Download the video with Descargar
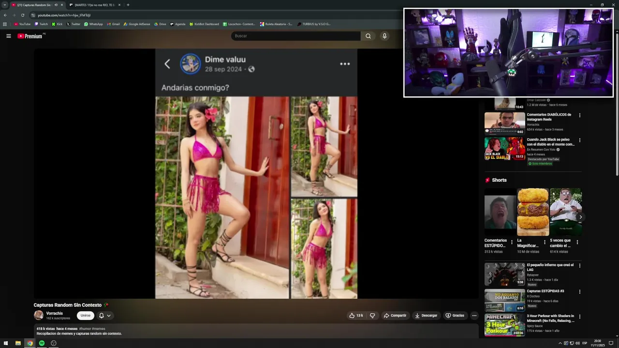Image resolution: width=619 pixels, height=348 pixels. point(426,316)
